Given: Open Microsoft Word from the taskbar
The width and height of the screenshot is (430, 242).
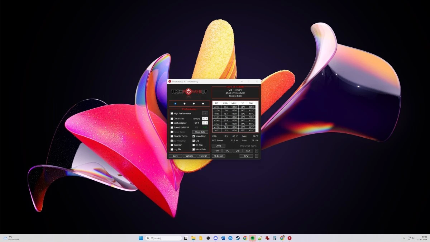Looking at the screenshot, I should pyautogui.click(x=223, y=238).
